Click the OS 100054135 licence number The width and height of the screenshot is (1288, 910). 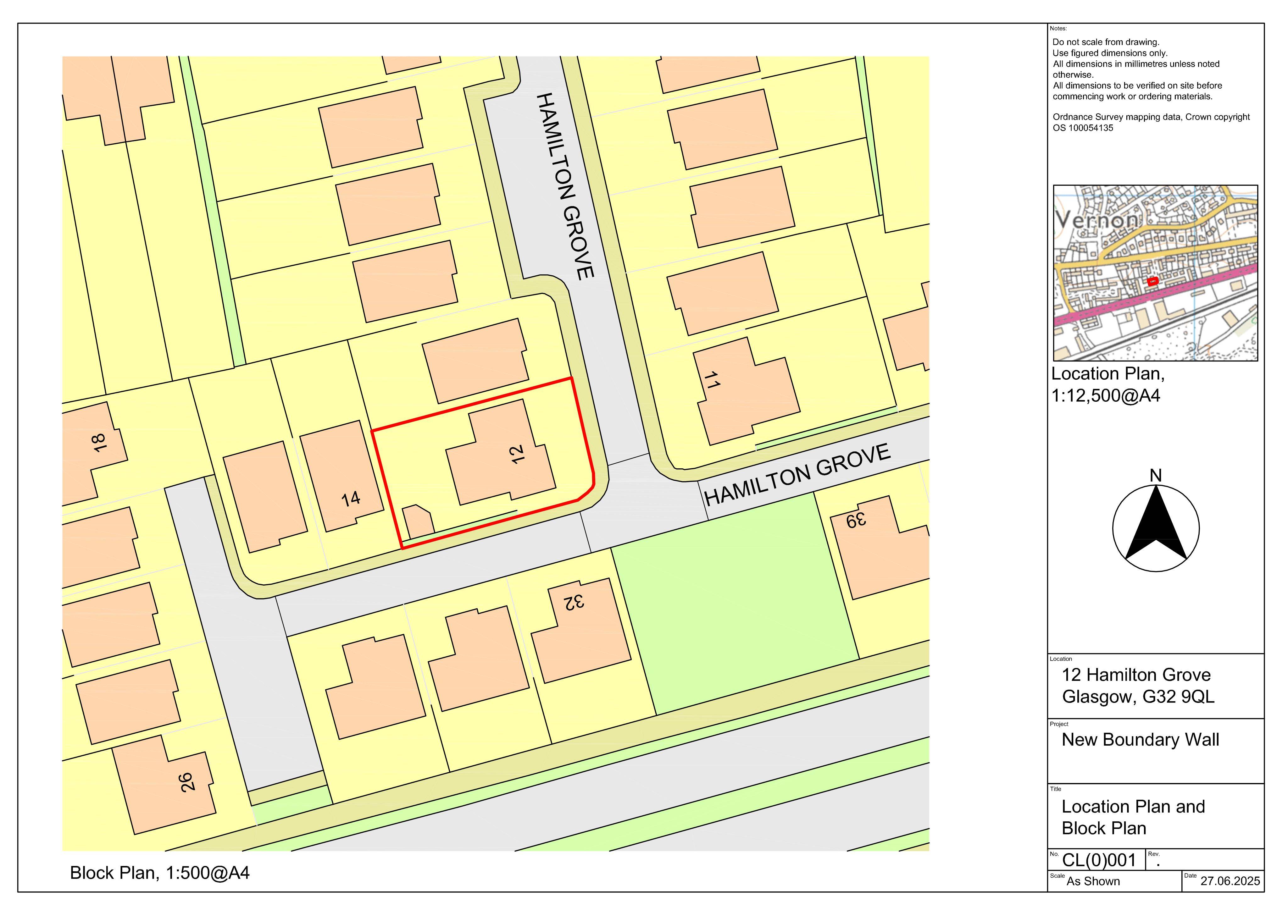tap(1083, 128)
